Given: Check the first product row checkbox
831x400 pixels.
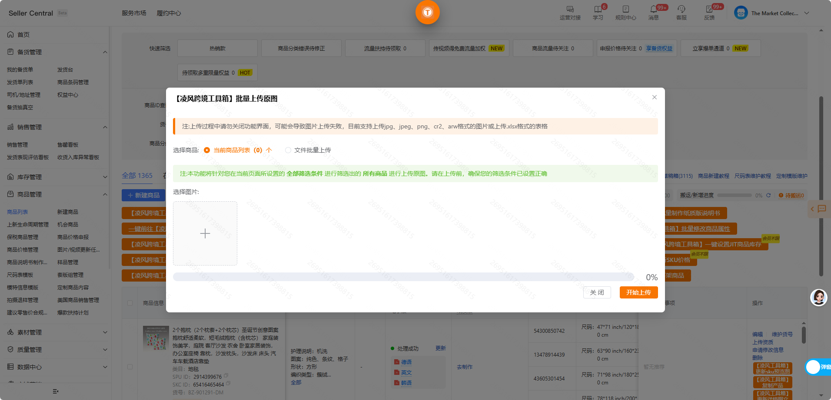Looking at the screenshot, I should click(130, 367).
